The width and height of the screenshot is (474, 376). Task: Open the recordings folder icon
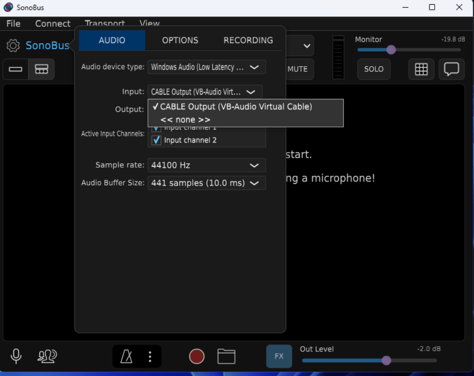pyautogui.click(x=226, y=357)
